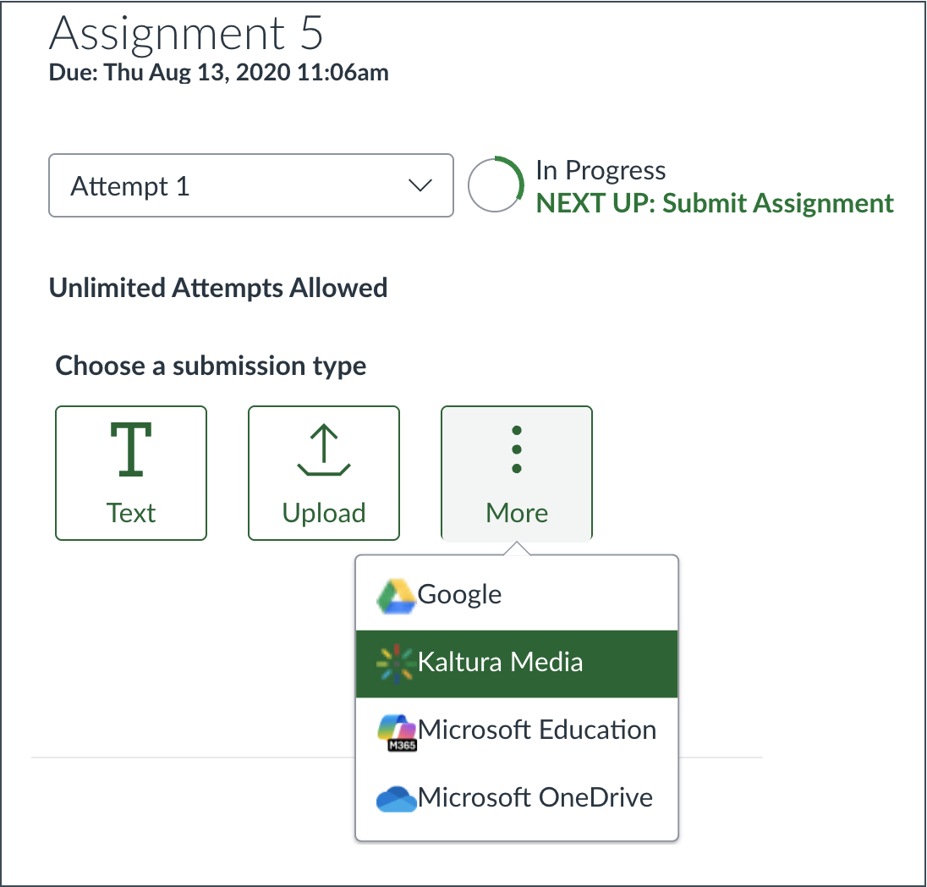The width and height of the screenshot is (927, 887).
Task: Click the Assignment 5 heading
Action: [x=187, y=34]
